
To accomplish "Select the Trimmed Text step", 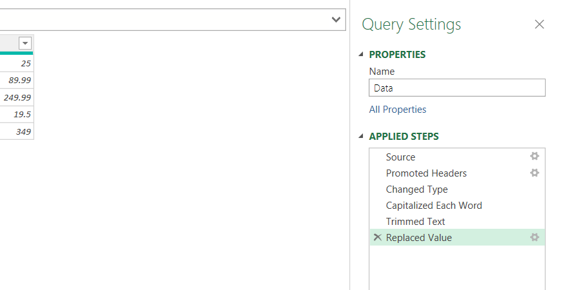I will [457, 222].
